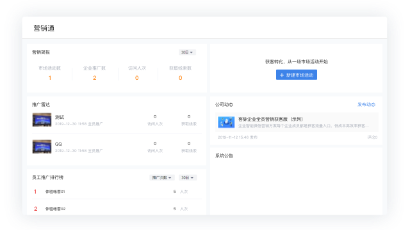Click 获取线索 count for 测试 row
This screenshot has height=230, width=410.
pos(189,116)
